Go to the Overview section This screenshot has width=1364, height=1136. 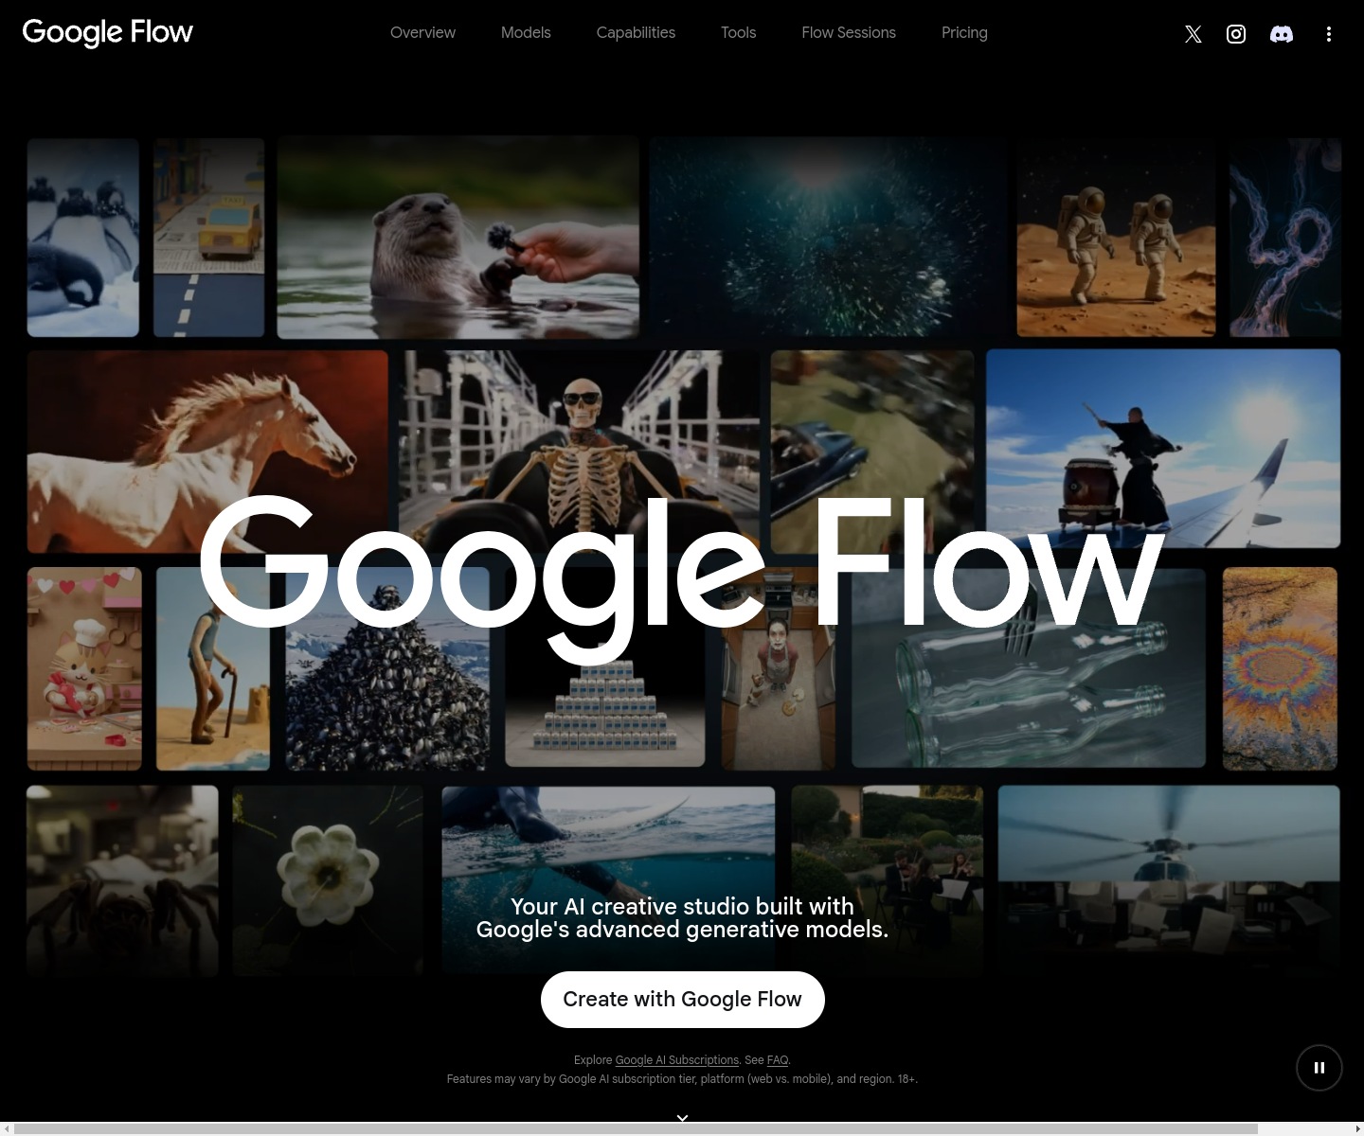[x=422, y=32]
